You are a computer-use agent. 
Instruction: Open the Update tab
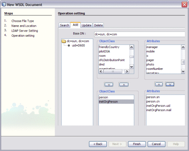coord(86,25)
